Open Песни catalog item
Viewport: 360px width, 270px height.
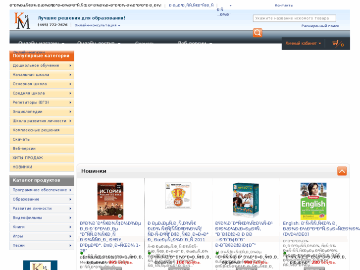point(42,245)
